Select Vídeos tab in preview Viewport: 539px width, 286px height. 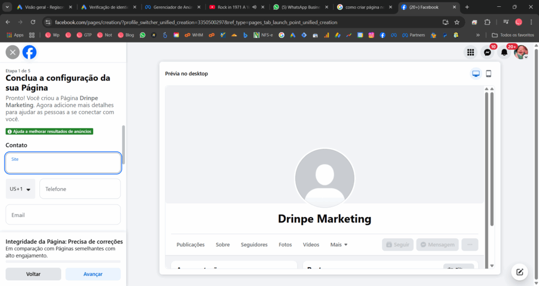coord(311,244)
